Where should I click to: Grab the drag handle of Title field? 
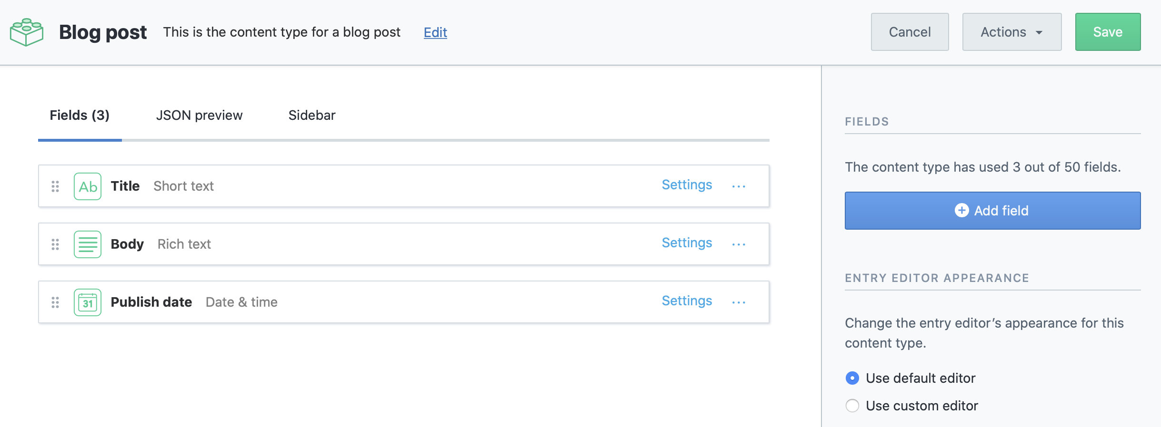click(55, 186)
